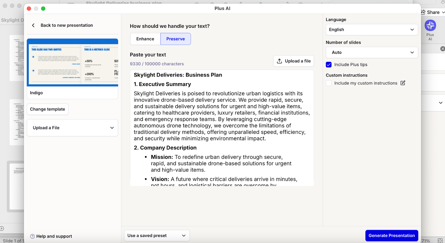Image resolution: width=445 pixels, height=243 pixels.
Task: Open the Language dropdown set to English
Action: (x=372, y=30)
